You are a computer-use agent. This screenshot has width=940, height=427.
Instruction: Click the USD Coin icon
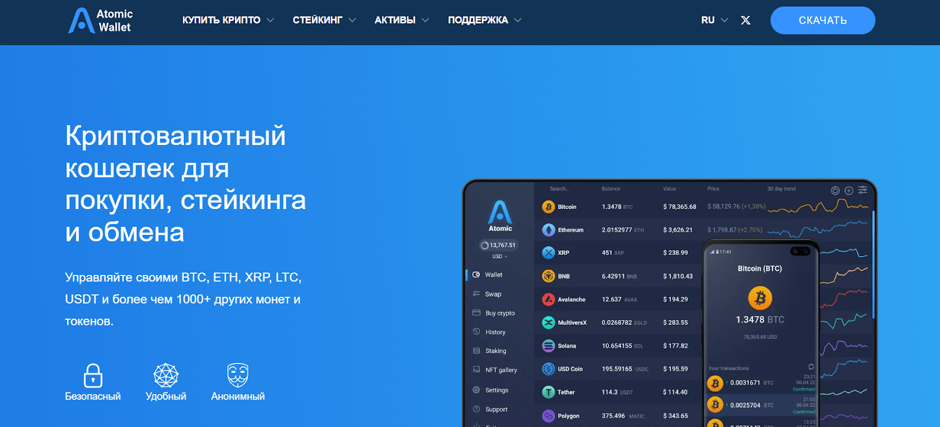tap(548, 369)
